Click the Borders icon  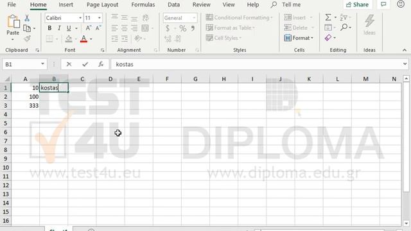(49, 38)
